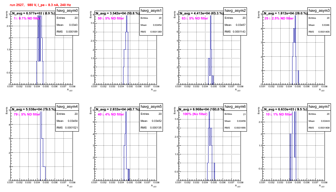The width and height of the screenshot is (336, 192).
Task: Select the havg_asym5 stats box title
Action: pos(151,107)
